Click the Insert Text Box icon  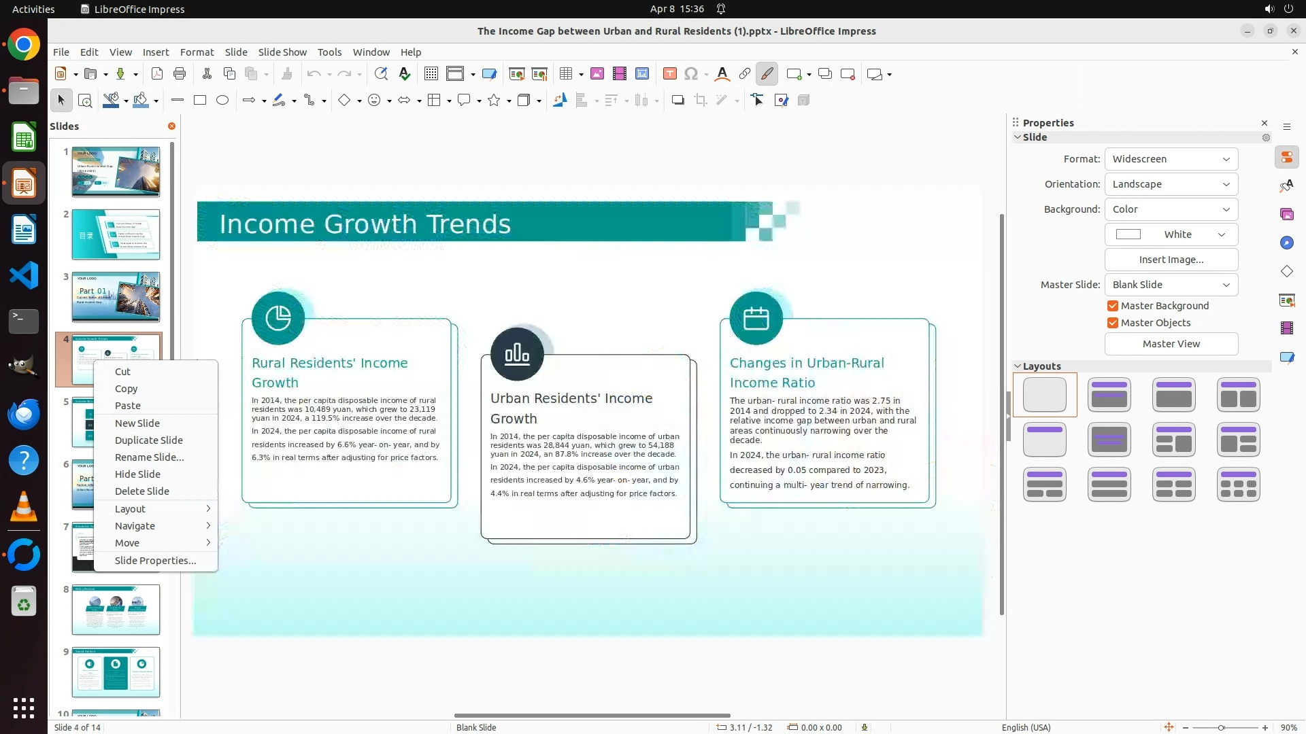pos(669,74)
